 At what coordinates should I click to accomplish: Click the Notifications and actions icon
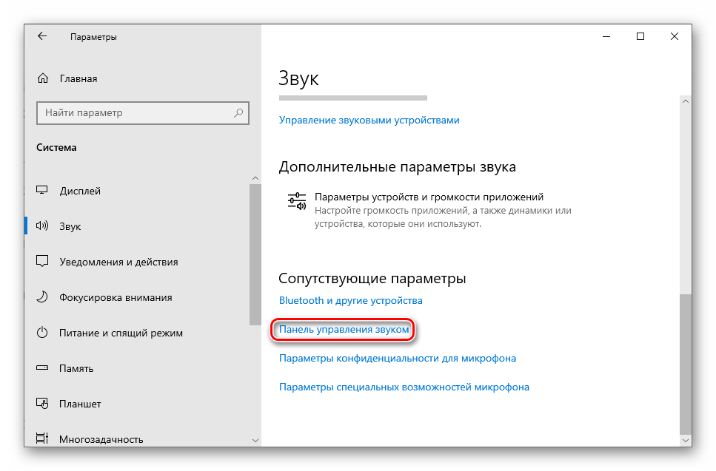pyautogui.click(x=43, y=262)
